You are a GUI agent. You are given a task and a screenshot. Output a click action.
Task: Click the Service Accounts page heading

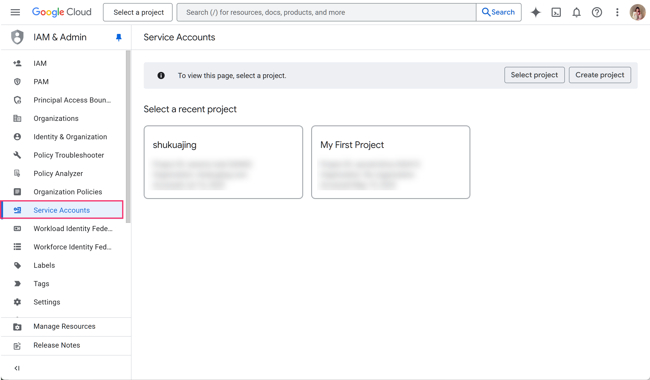click(x=179, y=37)
